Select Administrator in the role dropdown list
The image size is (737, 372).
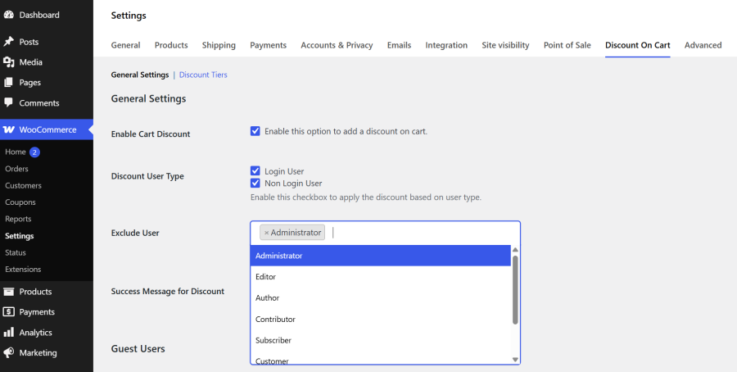pos(380,256)
